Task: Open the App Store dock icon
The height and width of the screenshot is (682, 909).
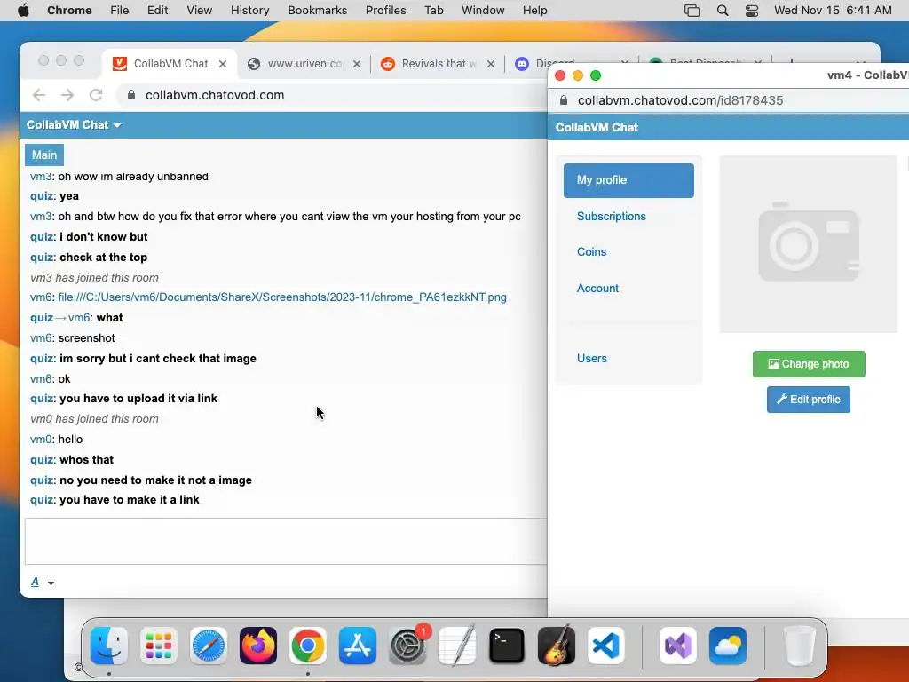Action: click(x=358, y=646)
